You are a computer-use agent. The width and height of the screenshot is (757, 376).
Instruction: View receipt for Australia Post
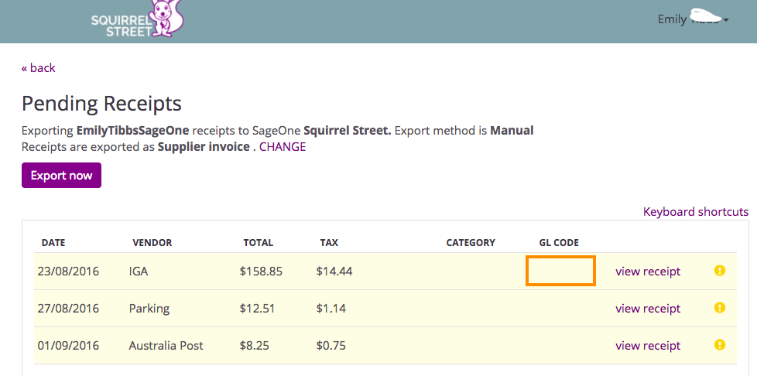(648, 346)
